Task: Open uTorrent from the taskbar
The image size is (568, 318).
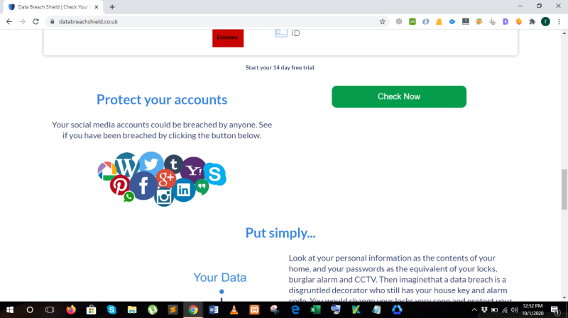Action: [x=153, y=310]
